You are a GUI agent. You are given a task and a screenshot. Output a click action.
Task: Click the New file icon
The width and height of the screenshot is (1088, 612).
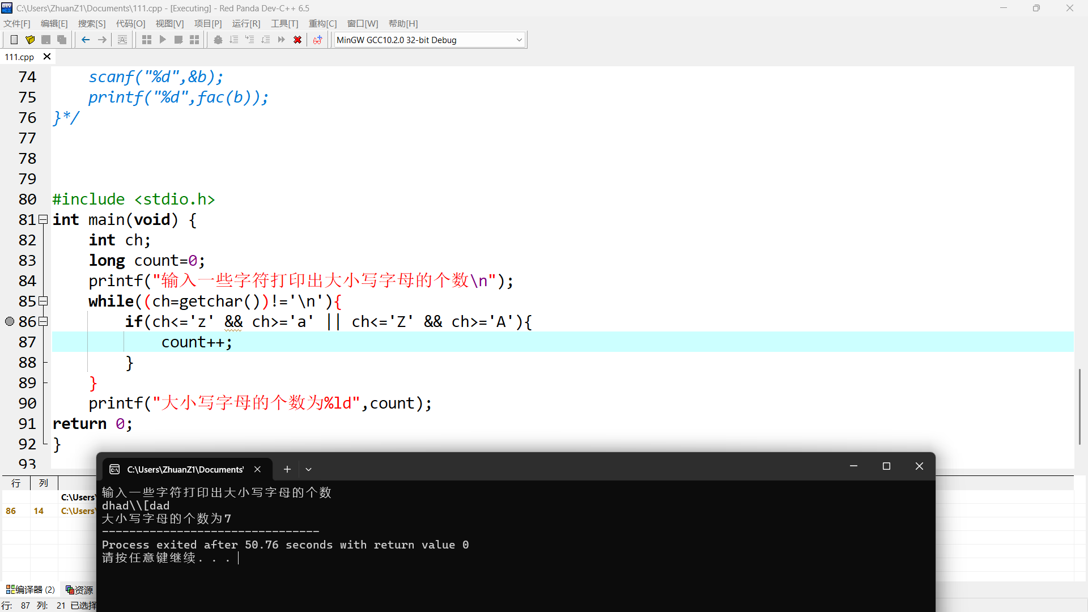click(14, 40)
